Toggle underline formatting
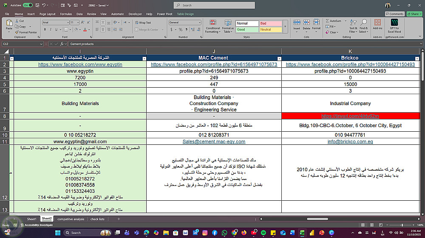The height and width of the screenshot is (238, 425). pyautogui.click(x=56, y=30)
